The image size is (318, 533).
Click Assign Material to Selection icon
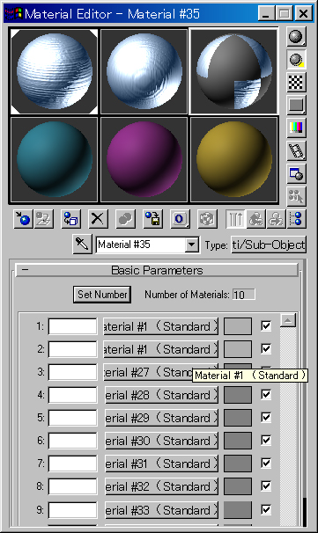point(70,219)
